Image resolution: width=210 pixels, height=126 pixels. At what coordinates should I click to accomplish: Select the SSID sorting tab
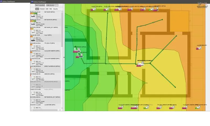point(47,9)
